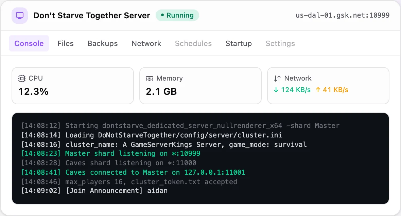Screen dimensions: 401x216
Task: Click the Running status badge
Action: (177, 15)
